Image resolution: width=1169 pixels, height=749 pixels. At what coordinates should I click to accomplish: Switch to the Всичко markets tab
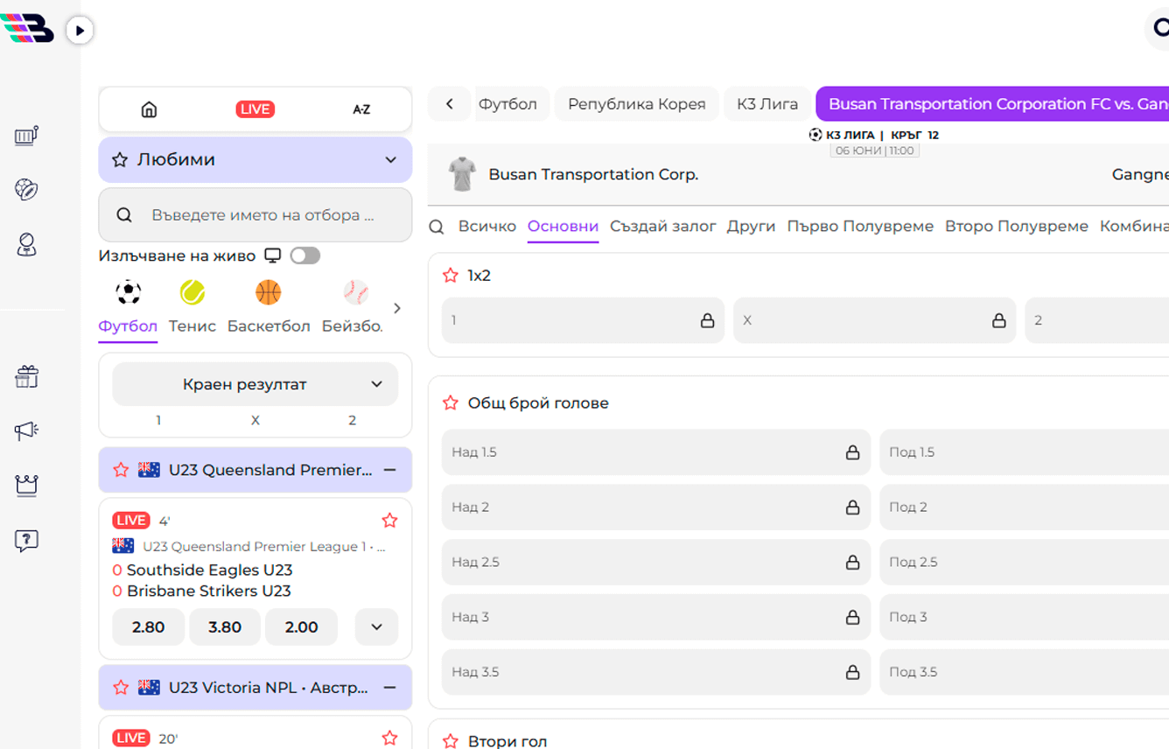coord(487,227)
